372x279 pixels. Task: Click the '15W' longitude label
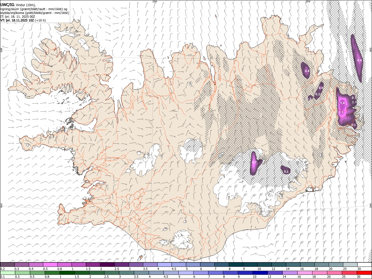click(308, 1)
